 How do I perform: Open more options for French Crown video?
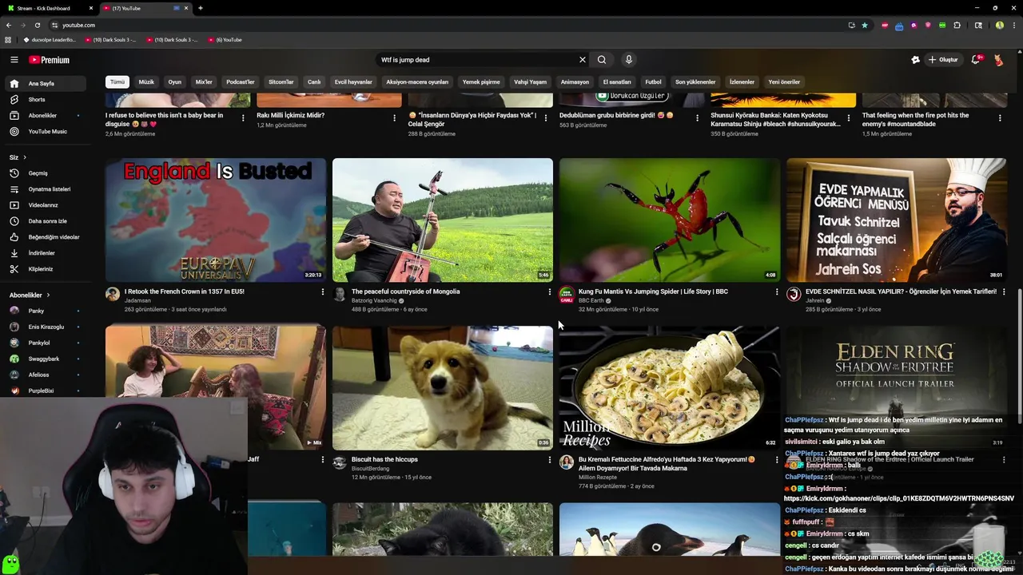(x=323, y=292)
